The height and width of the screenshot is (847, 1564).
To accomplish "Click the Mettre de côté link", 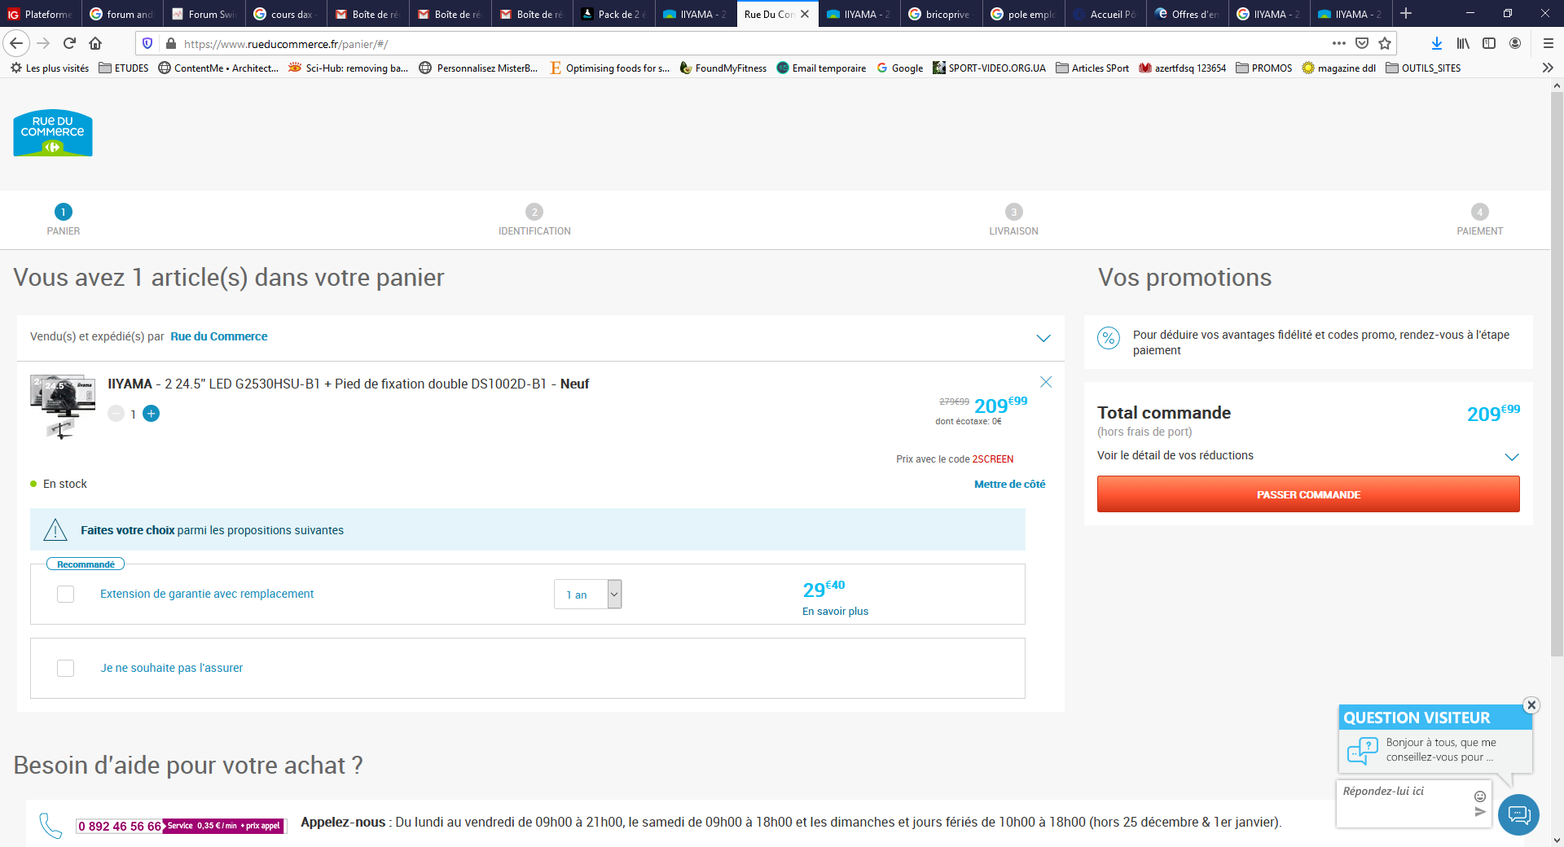I will tap(1009, 484).
